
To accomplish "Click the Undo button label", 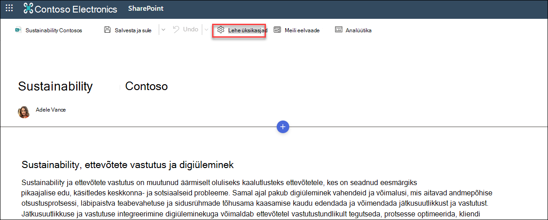I will (191, 30).
